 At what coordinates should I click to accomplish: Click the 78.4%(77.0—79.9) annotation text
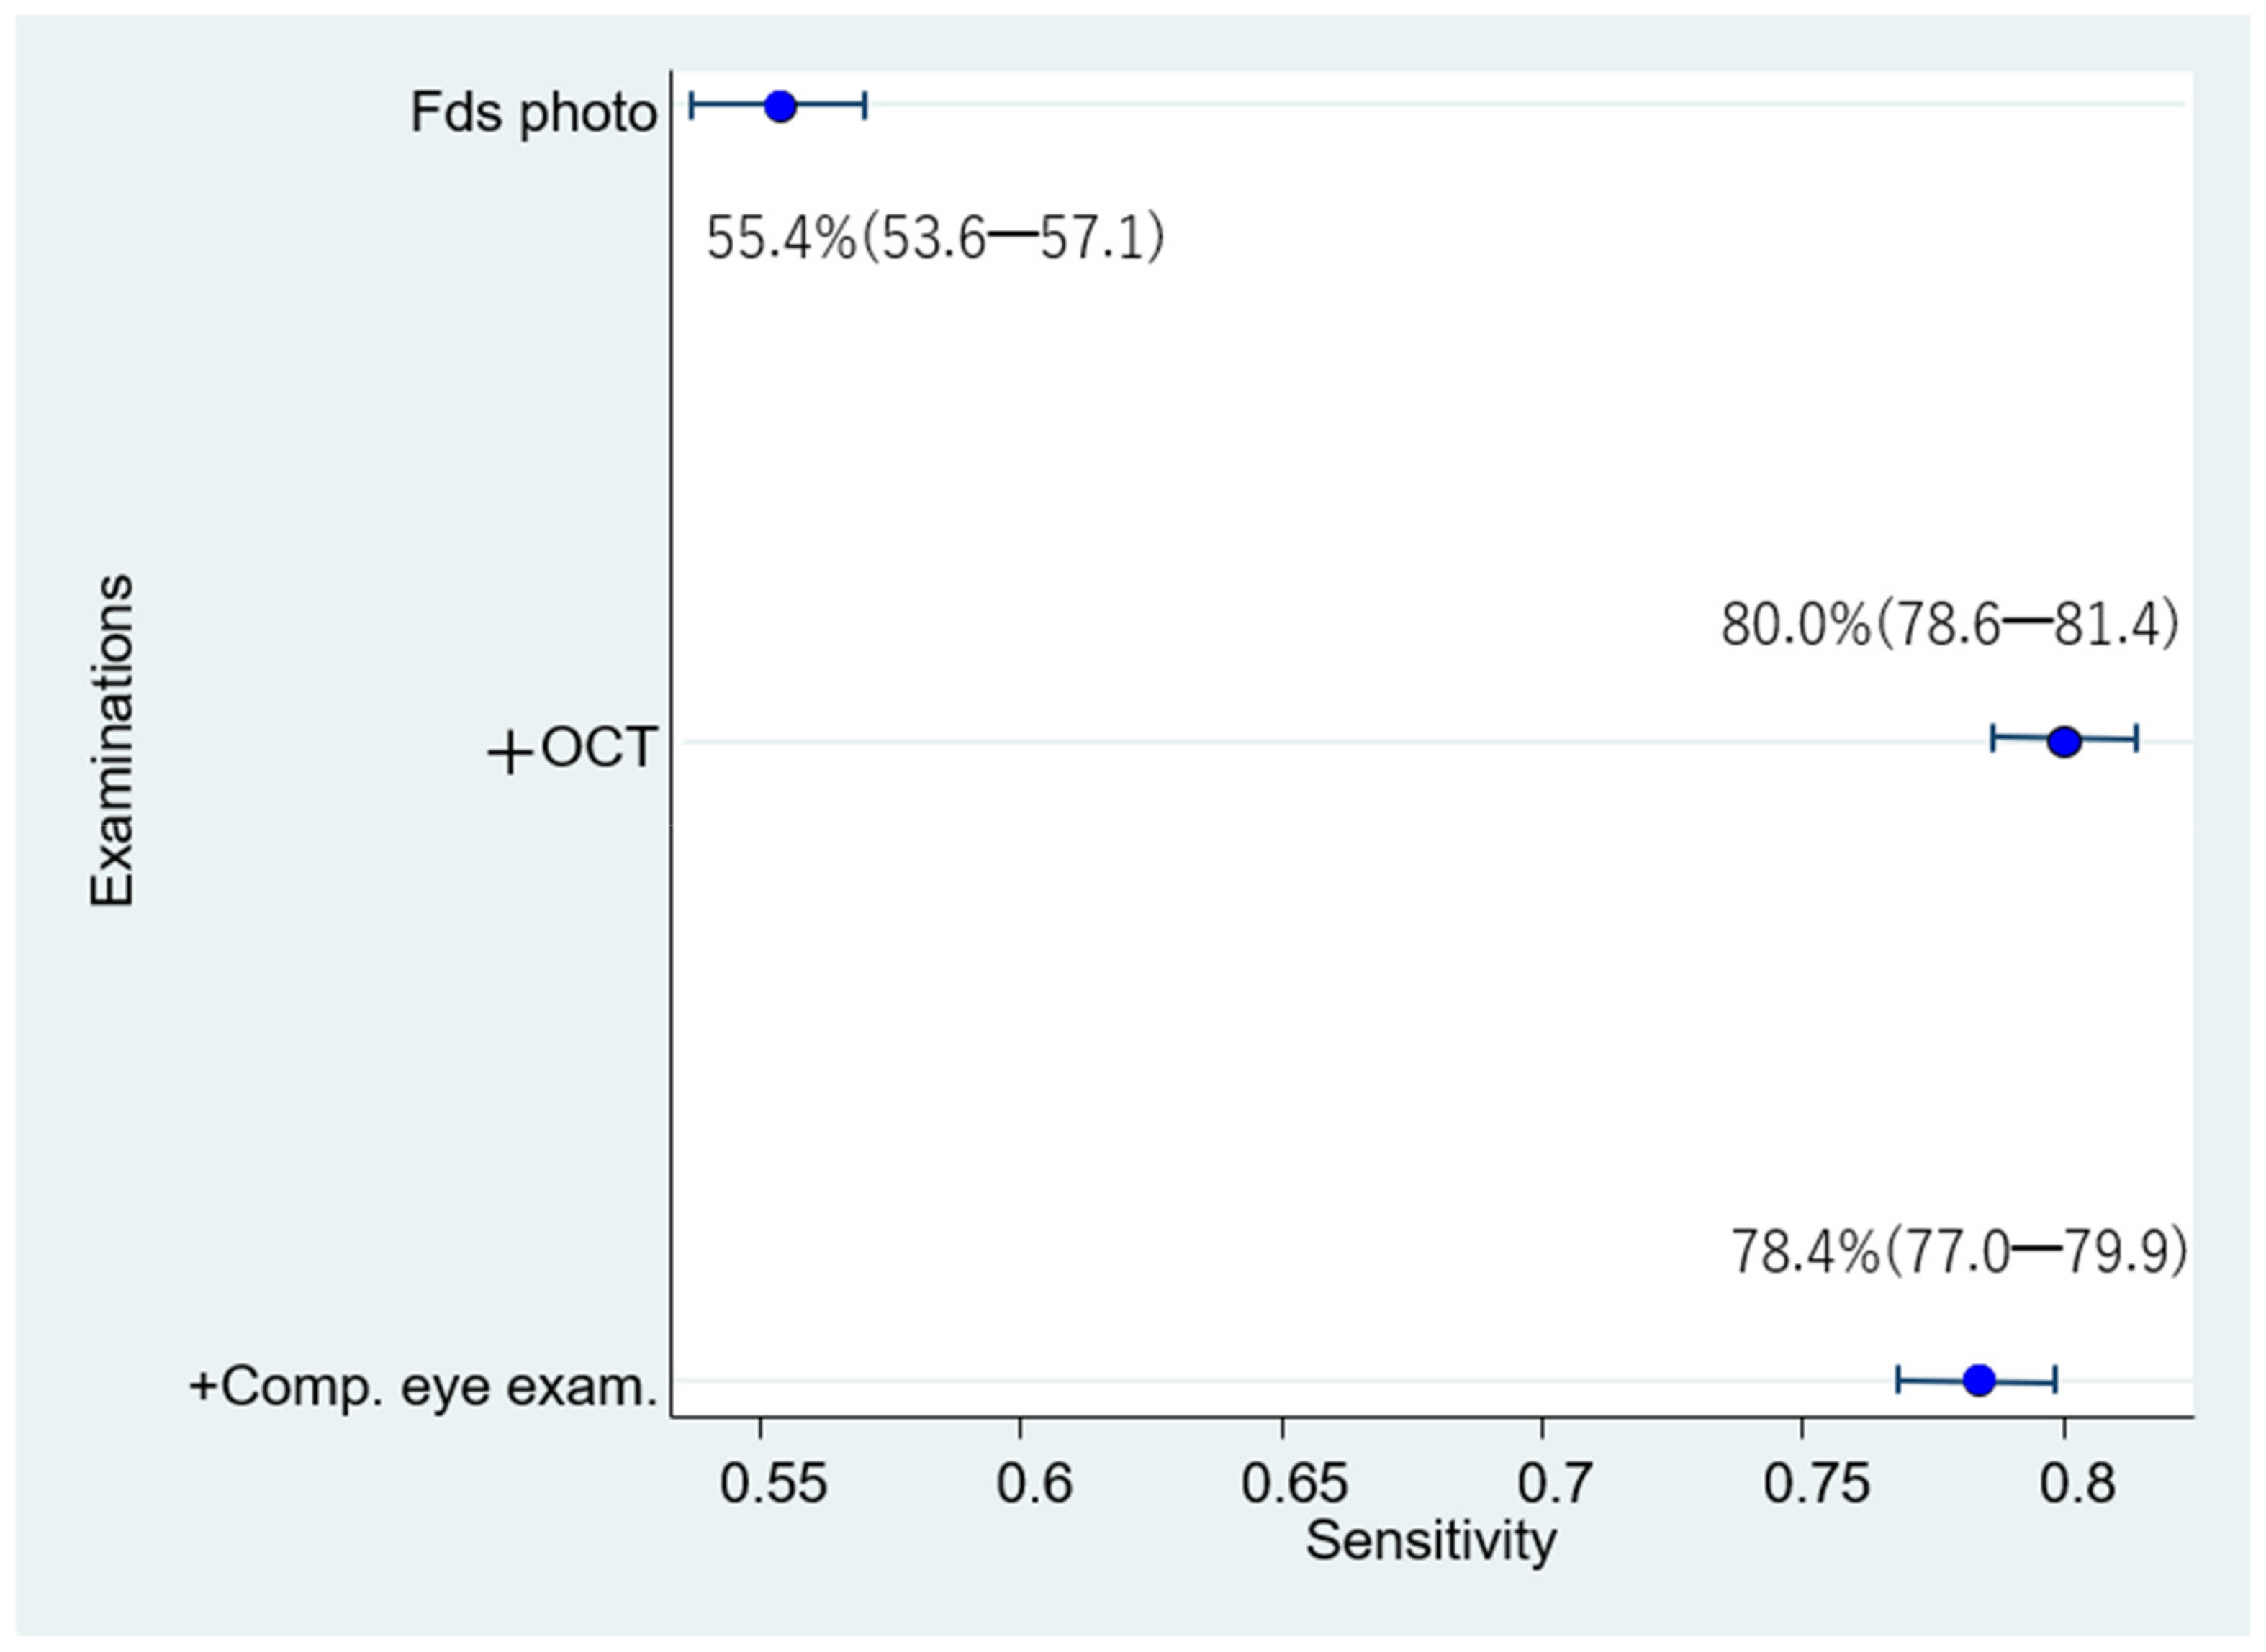(x=1959, y=1252)
